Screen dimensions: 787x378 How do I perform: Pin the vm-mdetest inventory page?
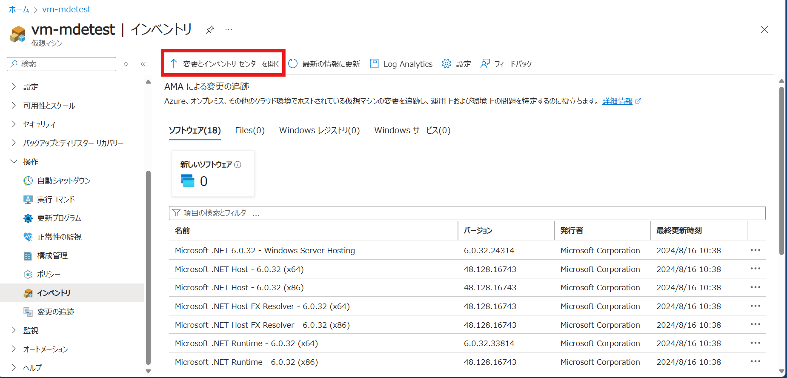[x=210, y=30]
